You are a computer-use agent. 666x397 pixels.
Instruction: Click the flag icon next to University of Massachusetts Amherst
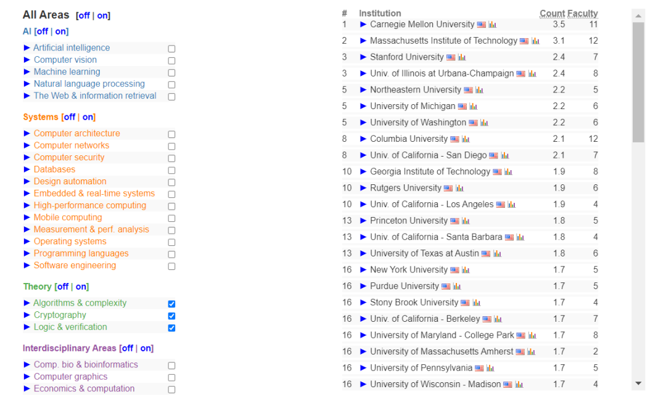pos(520,352)
